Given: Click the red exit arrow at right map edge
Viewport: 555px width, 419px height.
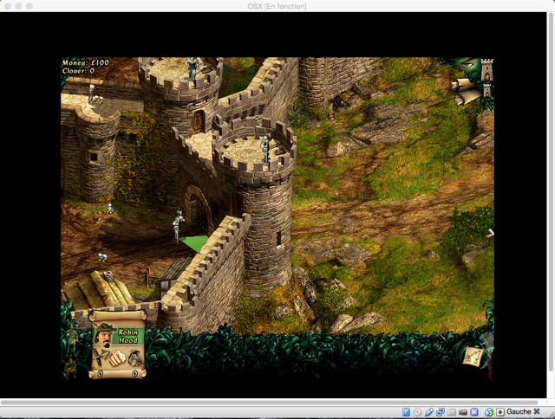Looking at the screenshot, I should click(x=489, y=233).
